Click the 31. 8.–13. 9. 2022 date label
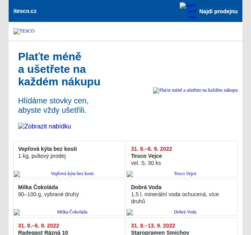 153,226
